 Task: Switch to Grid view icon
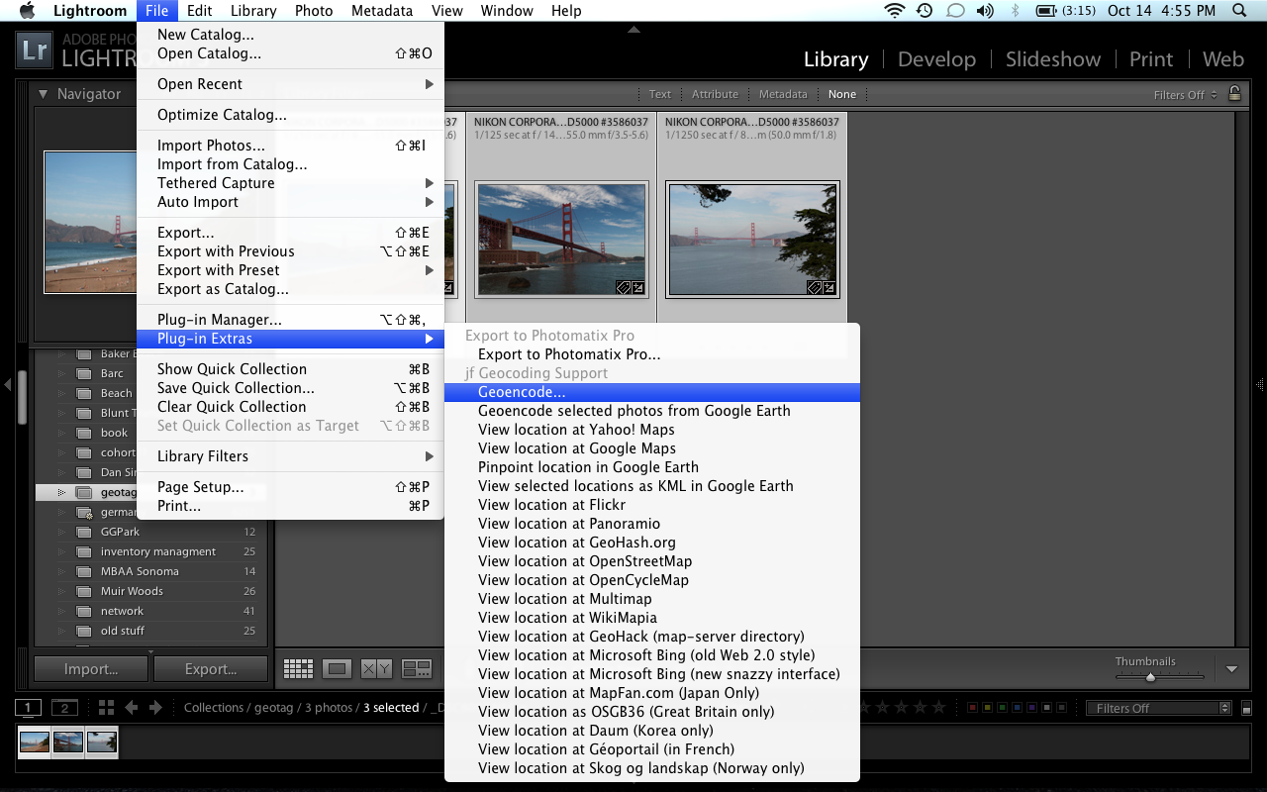(x=298, y=669)
